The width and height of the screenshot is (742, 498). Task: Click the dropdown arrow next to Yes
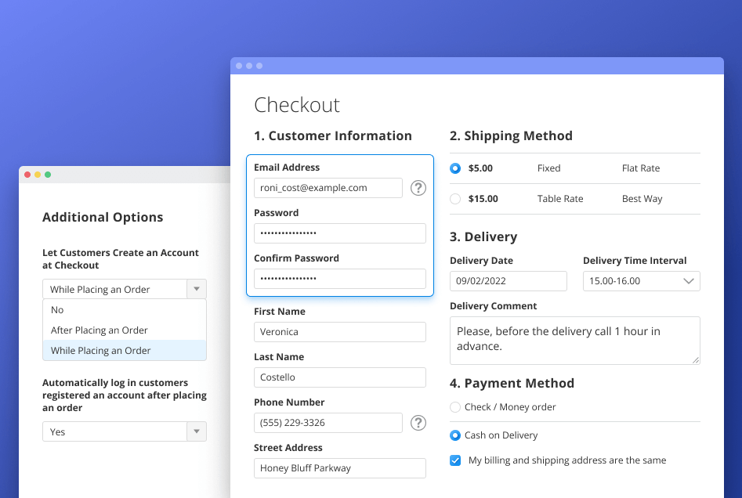point(197,431)
